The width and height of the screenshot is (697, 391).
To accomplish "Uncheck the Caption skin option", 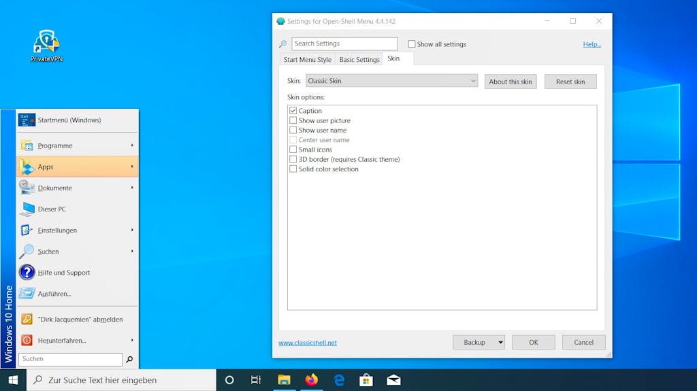I will [x=293, y=111].
